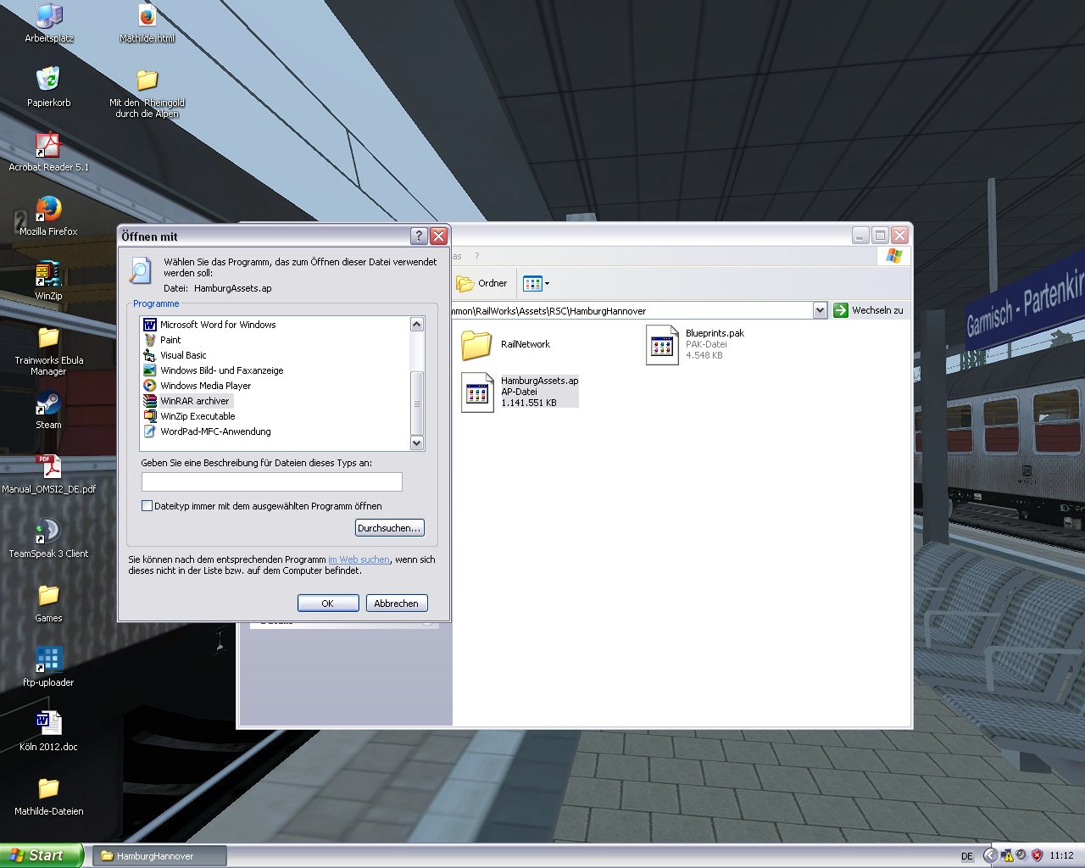Select the Acrobat Reader 5.1 shortcut
Screen dimensions: 1085x868
tap(49, 153)
